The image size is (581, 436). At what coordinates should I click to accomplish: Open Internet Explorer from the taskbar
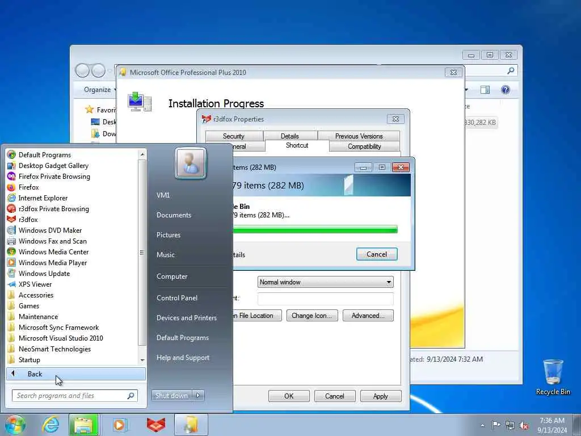pyautogui.click(x=50, y=425)
